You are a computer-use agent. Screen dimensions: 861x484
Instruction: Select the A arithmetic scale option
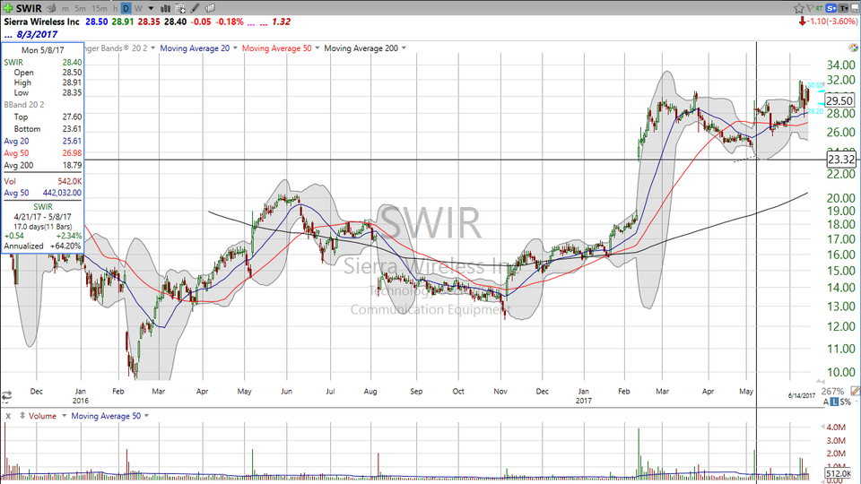point(825,402)
